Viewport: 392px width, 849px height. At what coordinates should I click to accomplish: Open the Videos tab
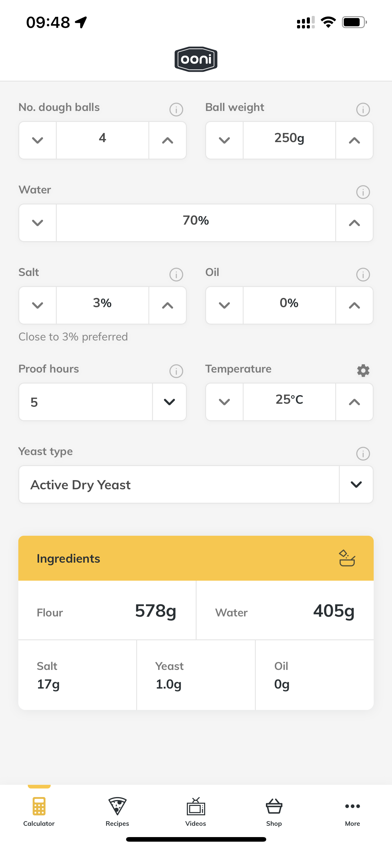pyautogui.click(x=196, y=811)
